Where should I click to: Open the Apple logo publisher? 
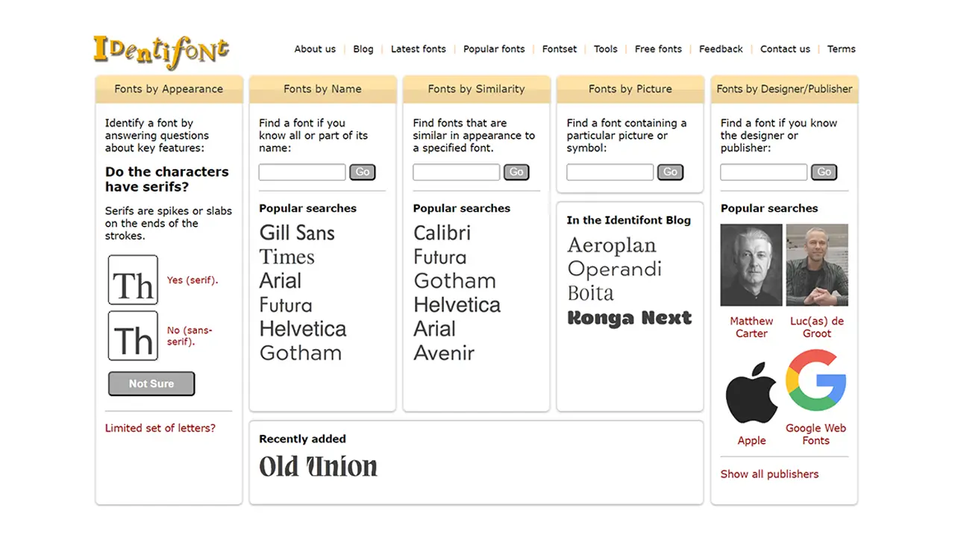pyautogui.click(x=751, y=393)
